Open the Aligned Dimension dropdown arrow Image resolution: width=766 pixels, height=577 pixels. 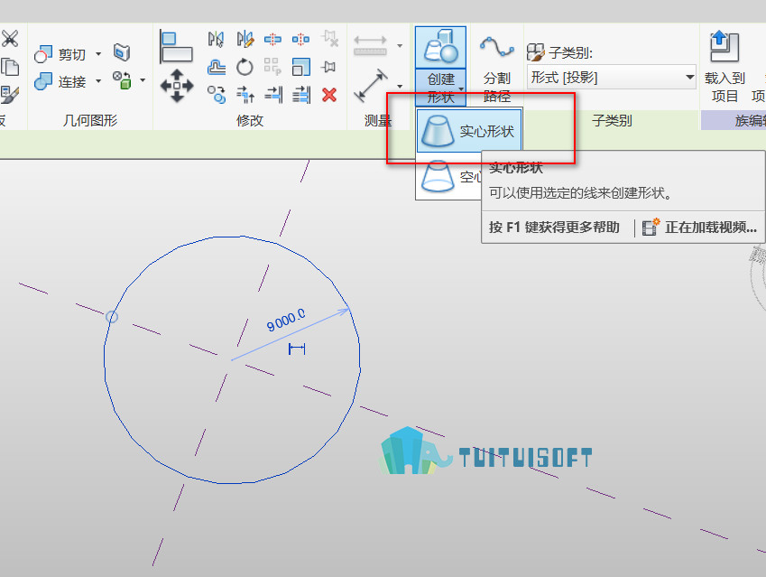pos(400,86)
